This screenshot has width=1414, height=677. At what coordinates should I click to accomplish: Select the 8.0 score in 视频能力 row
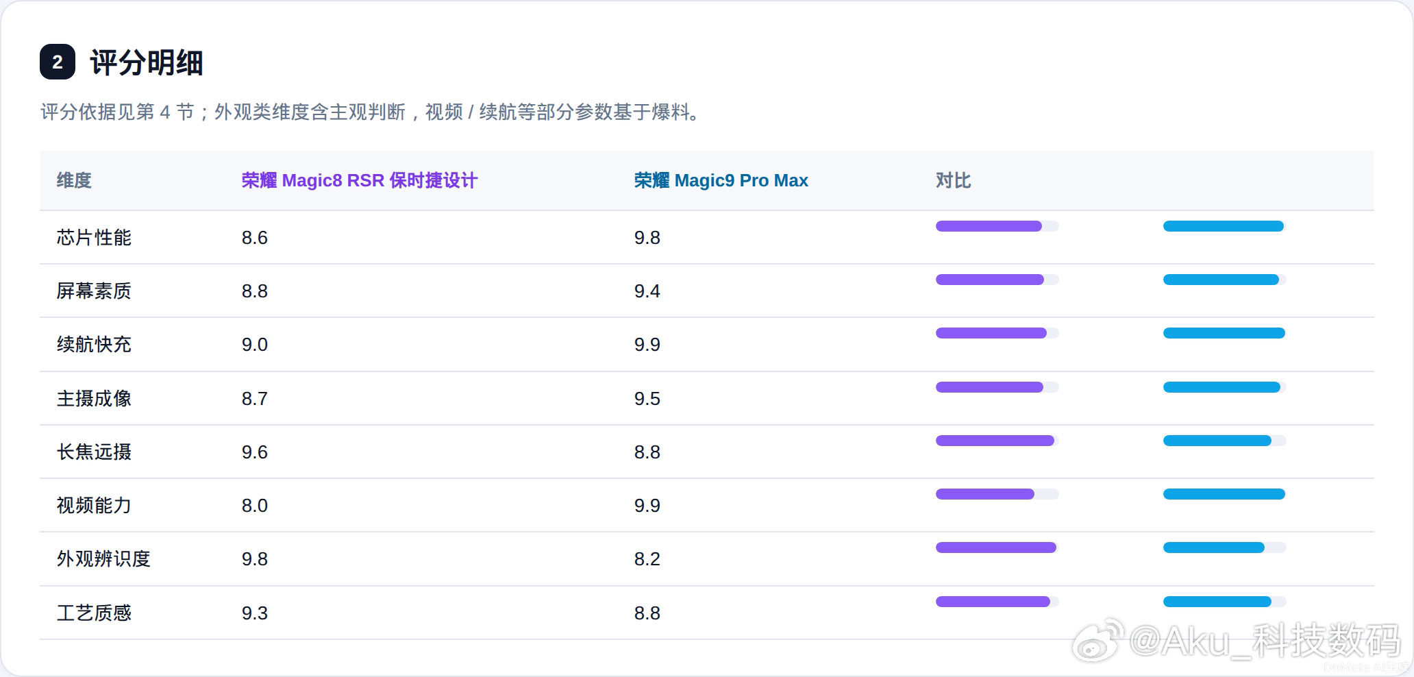255,506
